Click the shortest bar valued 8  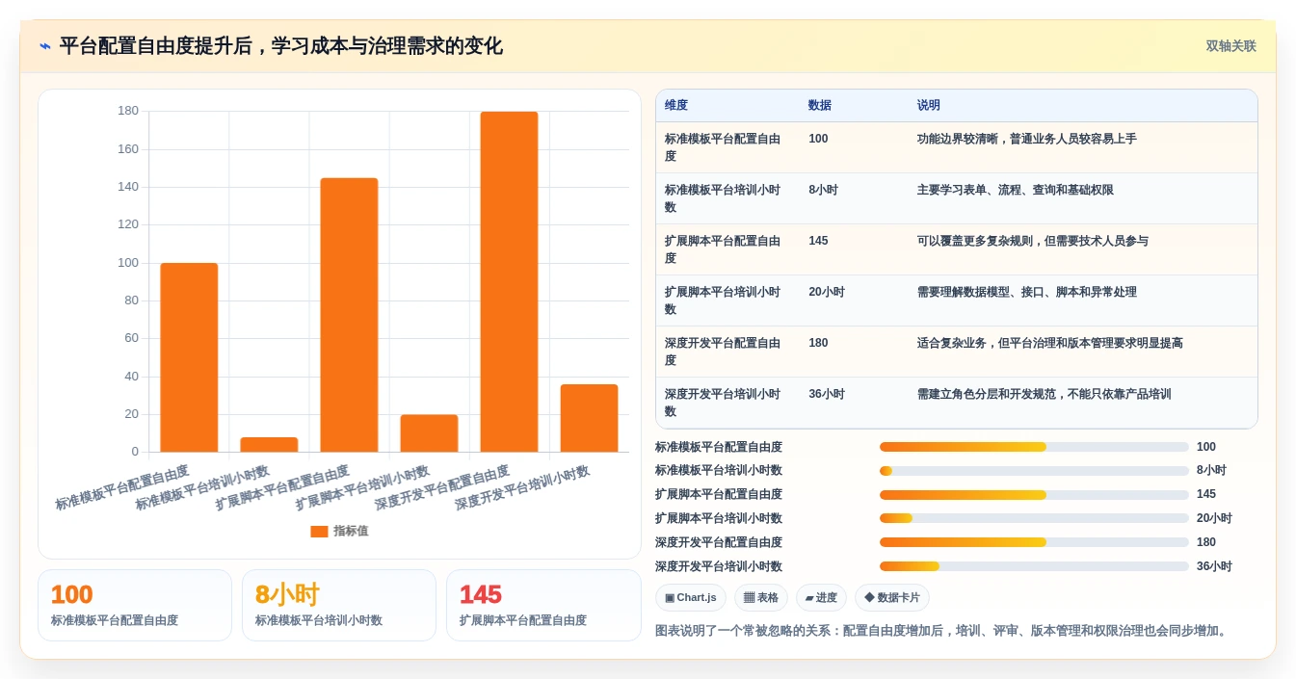click(269, 444)
